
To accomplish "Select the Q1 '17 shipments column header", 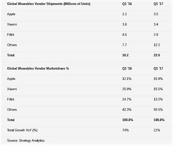I will coord(158,4).
